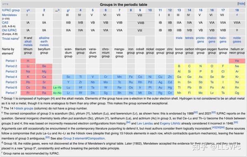Screen dimensions: 247x157
Task: Select the Mn element cell
Action: pyautogui.click(x=119, y=77)
